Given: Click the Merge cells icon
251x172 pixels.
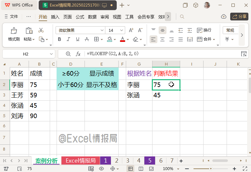Looking at the screenshot, I should pyautogui.click(x=205, y=39).
